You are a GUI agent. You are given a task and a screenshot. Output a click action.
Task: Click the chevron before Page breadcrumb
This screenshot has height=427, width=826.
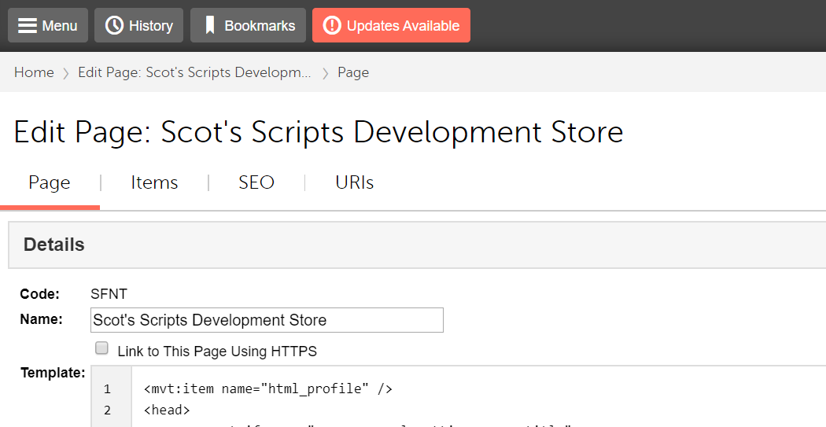click(x=325, y=73)
